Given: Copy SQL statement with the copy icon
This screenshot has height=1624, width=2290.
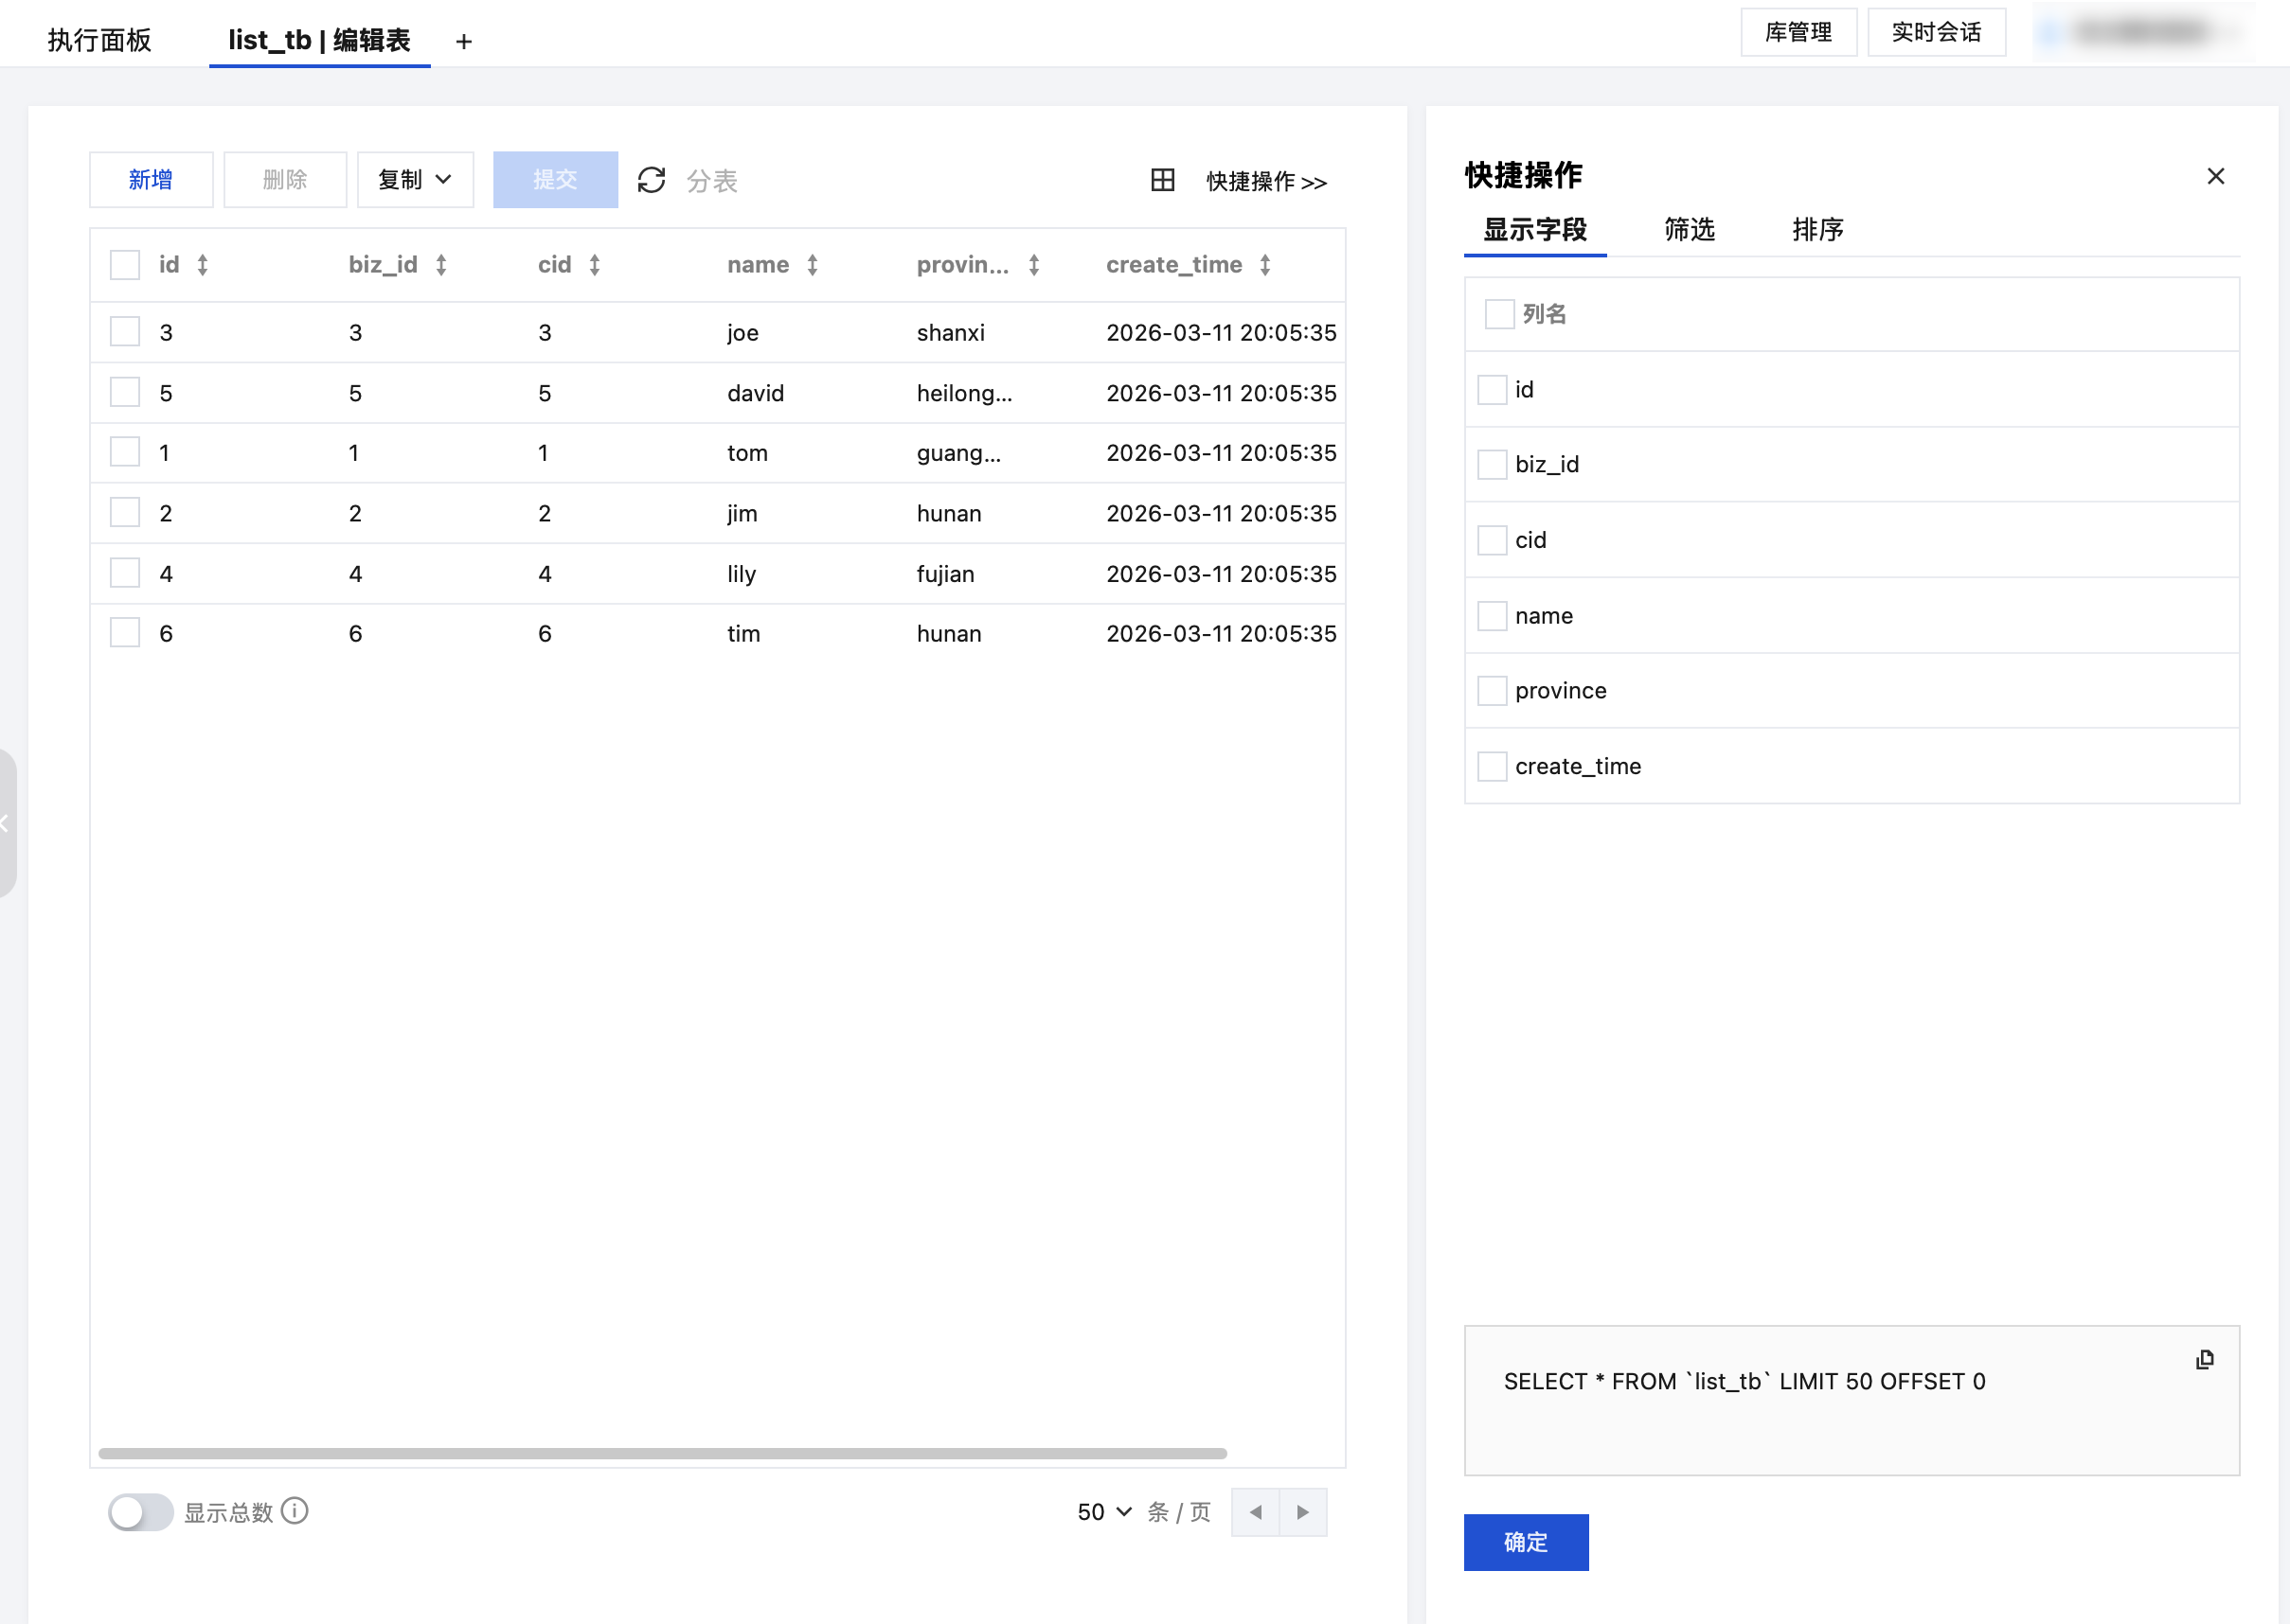Looking at the screenshot, I should [x=2204, y=1360].
